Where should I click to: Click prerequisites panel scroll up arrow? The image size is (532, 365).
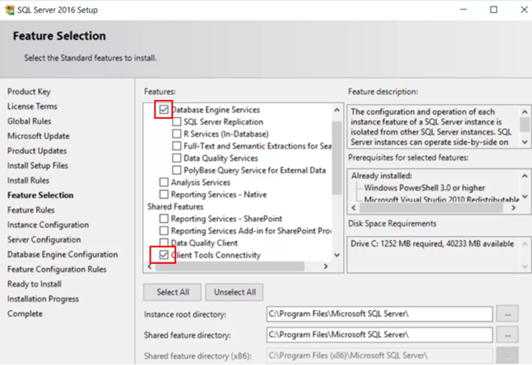click(525, 176)
